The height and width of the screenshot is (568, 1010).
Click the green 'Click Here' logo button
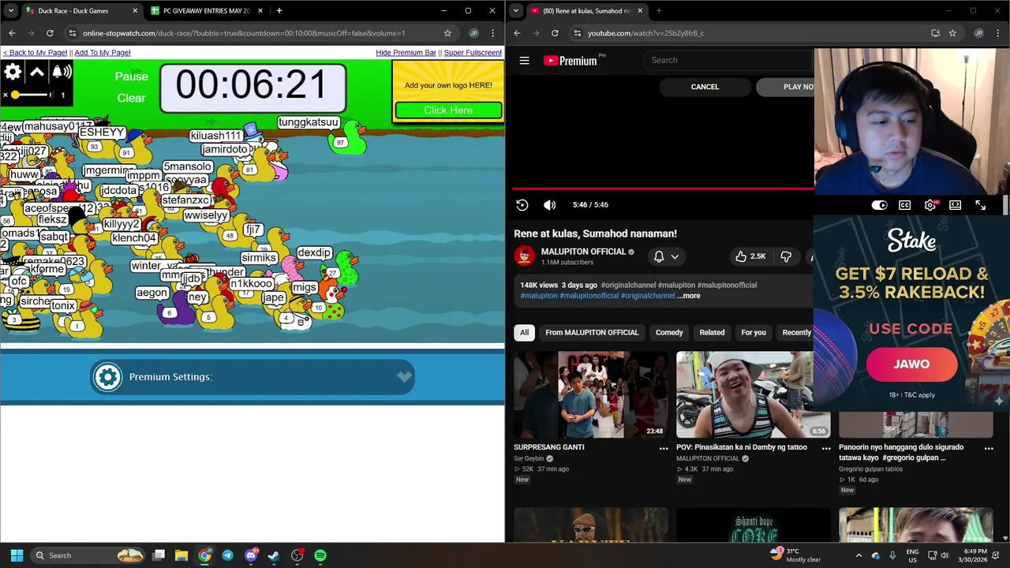tap(448, 110)
